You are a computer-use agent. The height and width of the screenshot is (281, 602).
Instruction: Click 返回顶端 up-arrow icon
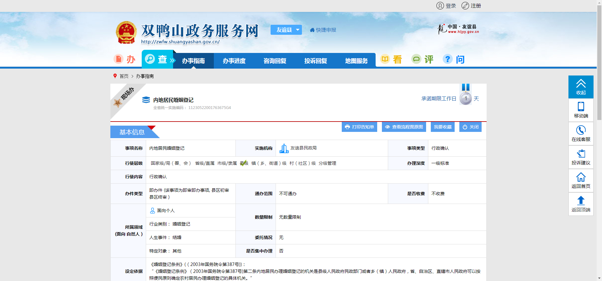coord(581,200)
